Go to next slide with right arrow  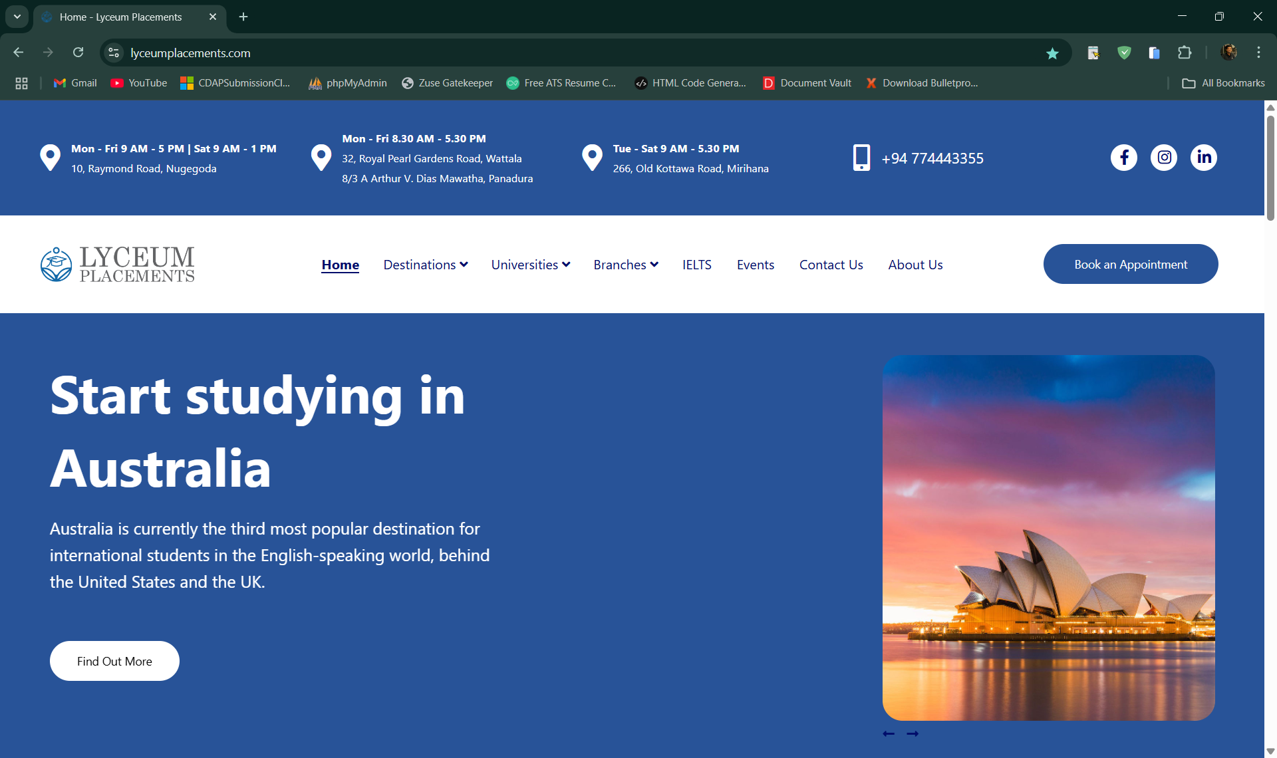[x=913, y=733]
